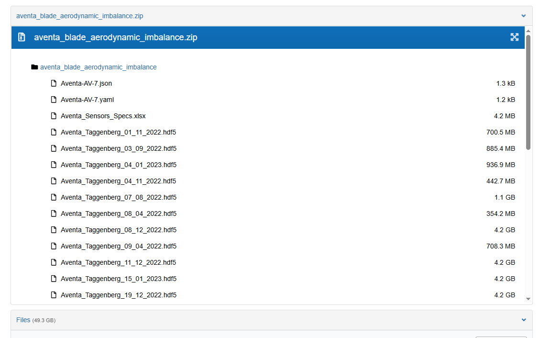
Task: Click the fullscreen expand icon in blue header
Action: pyautogui.click(x=514, y=37)
